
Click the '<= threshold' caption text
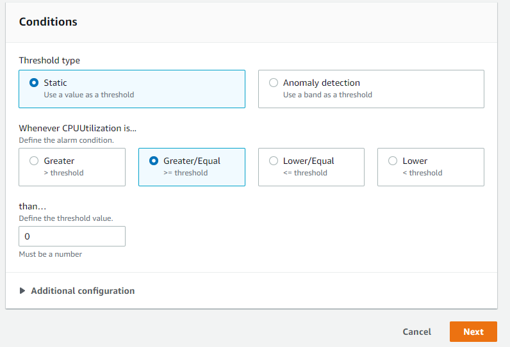(305, 173)
